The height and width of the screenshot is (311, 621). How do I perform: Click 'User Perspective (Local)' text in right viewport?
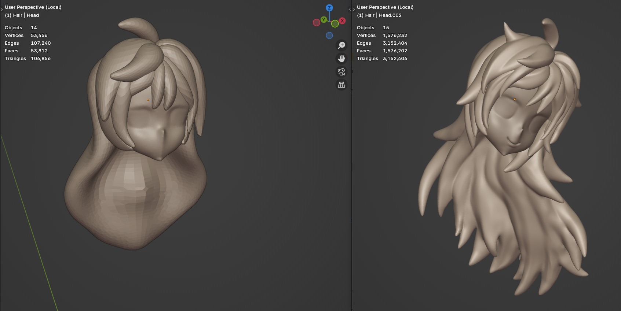pyautogui.click(x=385, y=7)
